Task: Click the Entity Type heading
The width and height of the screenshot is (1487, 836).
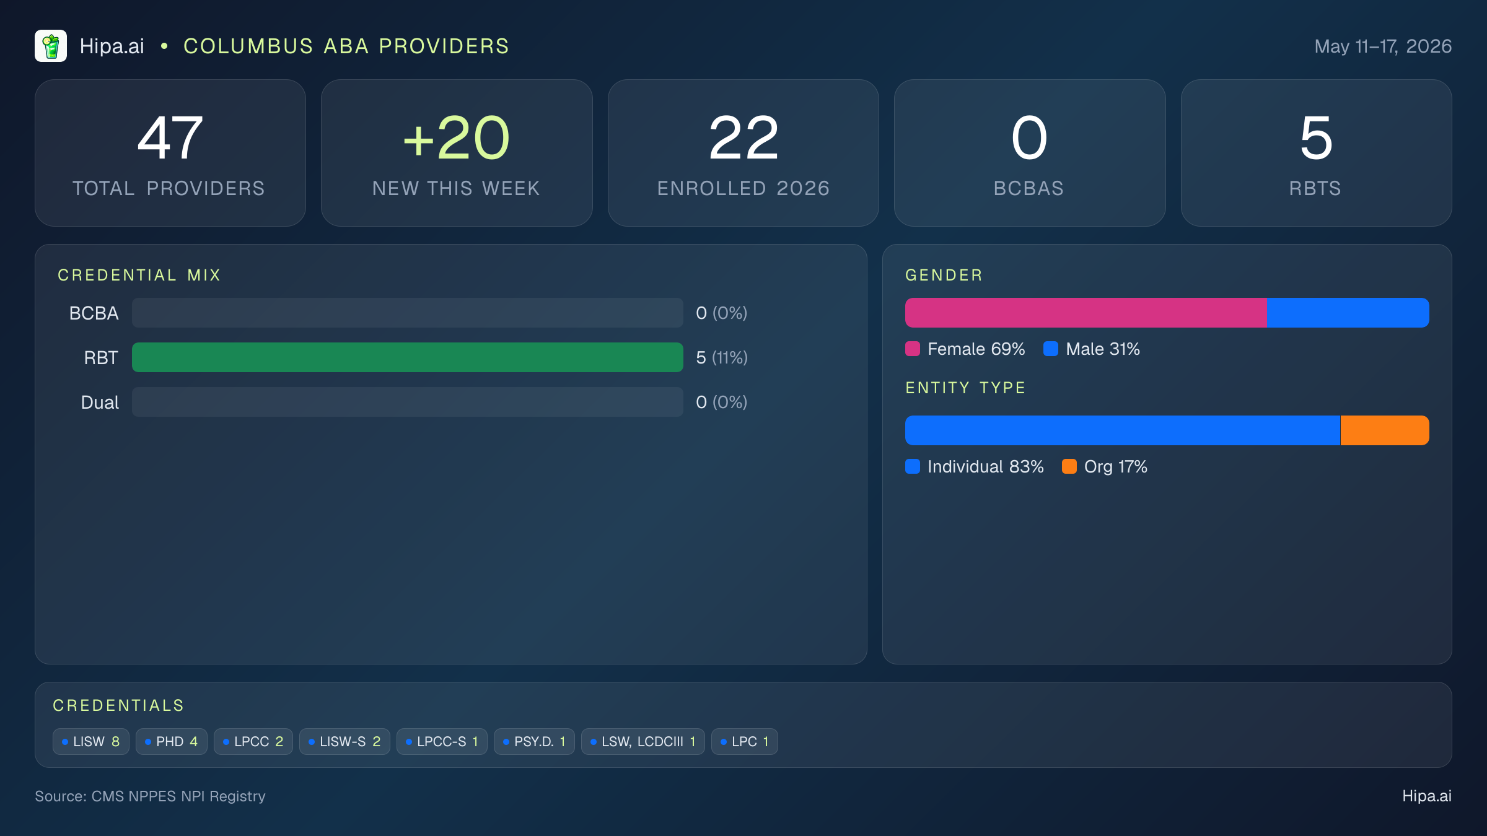Action: point(965,388)
